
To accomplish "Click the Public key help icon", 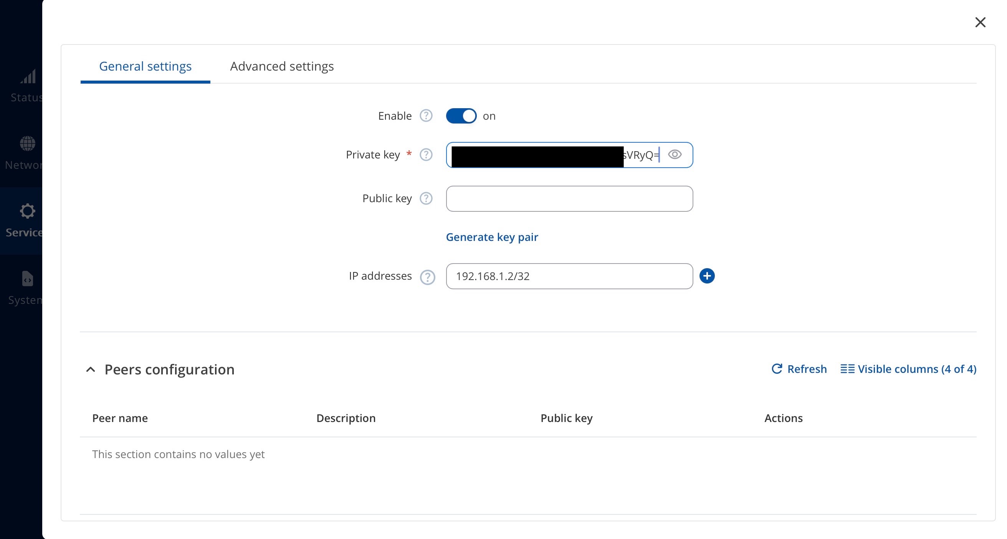I will [426, 198].
